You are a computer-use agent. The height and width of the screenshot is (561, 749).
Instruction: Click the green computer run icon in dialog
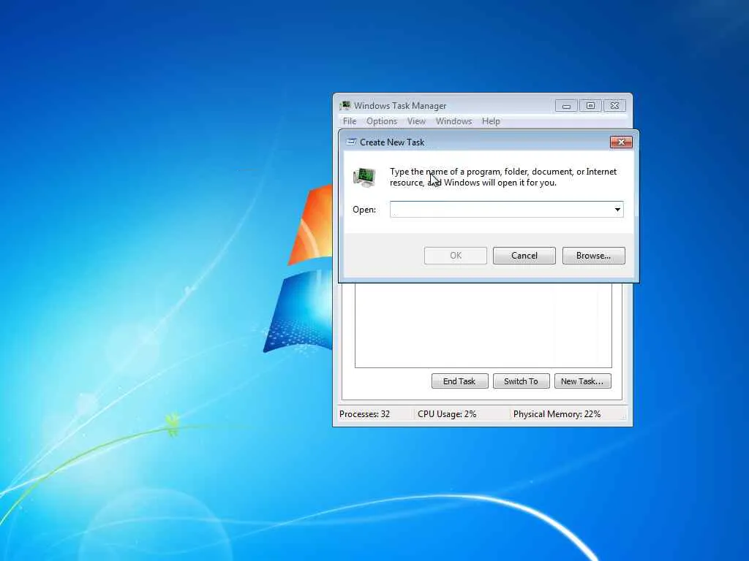[x=364, y=177]
